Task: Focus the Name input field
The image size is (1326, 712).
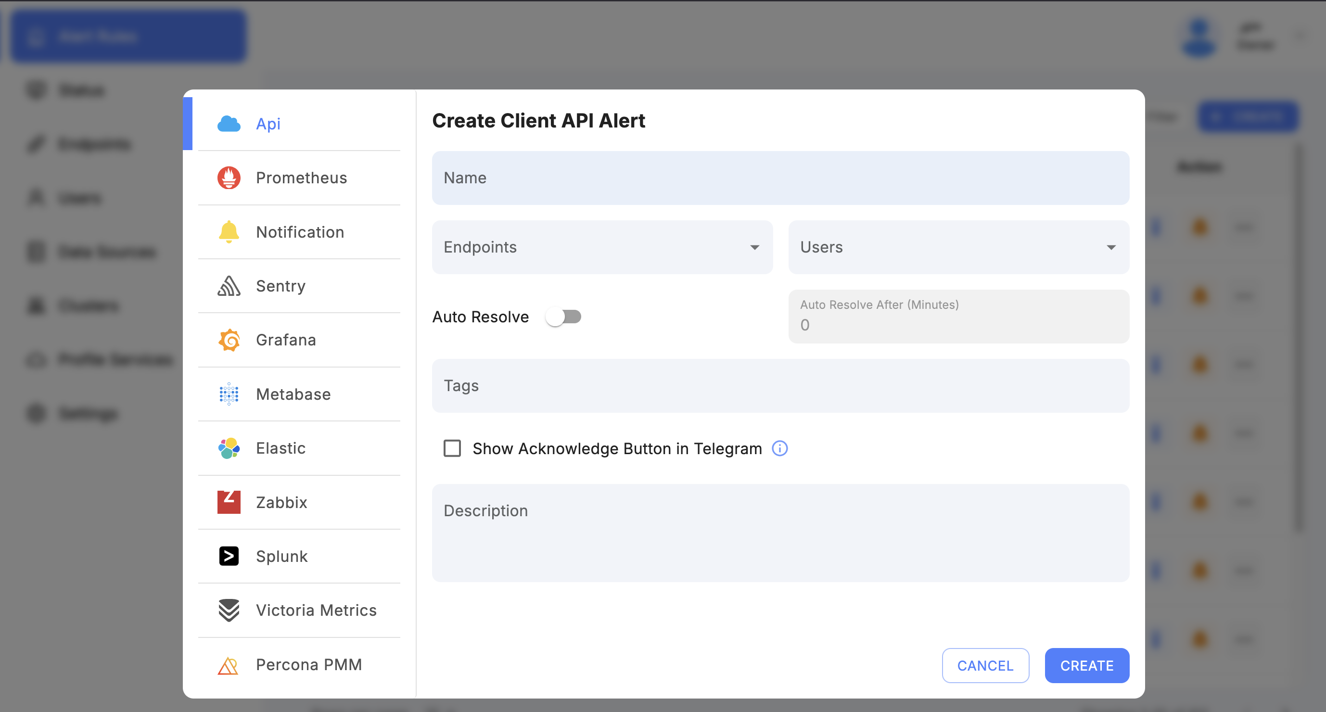Action: [x=780, y=178]
